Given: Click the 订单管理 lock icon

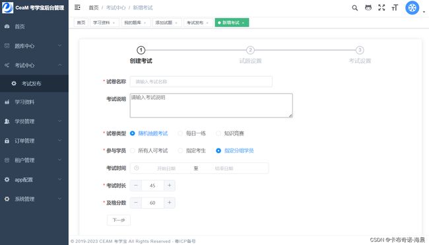Looking at the screenshot, I should point(7,141).
